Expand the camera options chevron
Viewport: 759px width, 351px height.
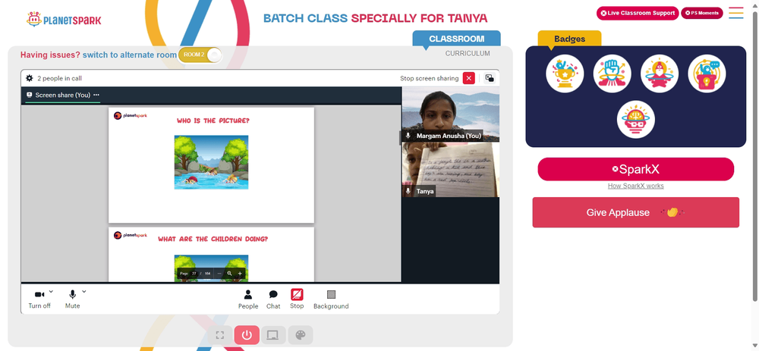click(51, 292)
